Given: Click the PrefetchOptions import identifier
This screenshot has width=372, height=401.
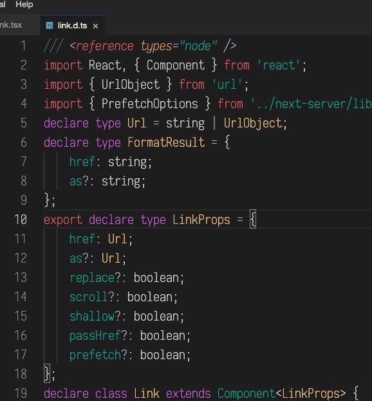Looking at the screenshot, I should pos(150,104).
